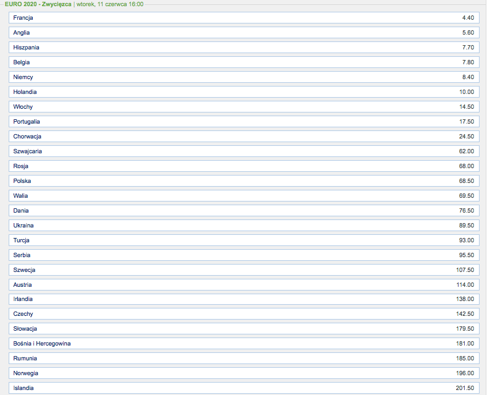Select Dania at odds 76.50
Image resolution: width=487 pixels, height=395 pixels.
pos(244,211)
